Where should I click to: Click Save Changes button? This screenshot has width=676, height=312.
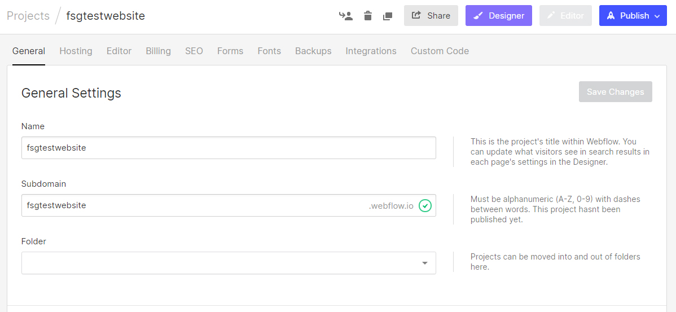click(615, 92)
